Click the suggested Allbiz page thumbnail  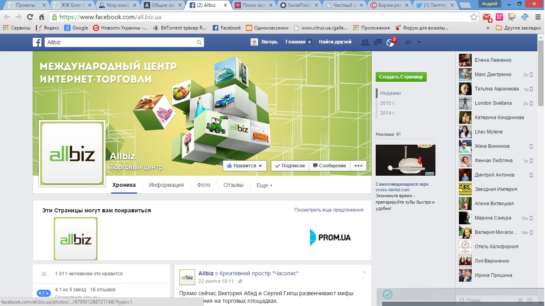point(76,239)
